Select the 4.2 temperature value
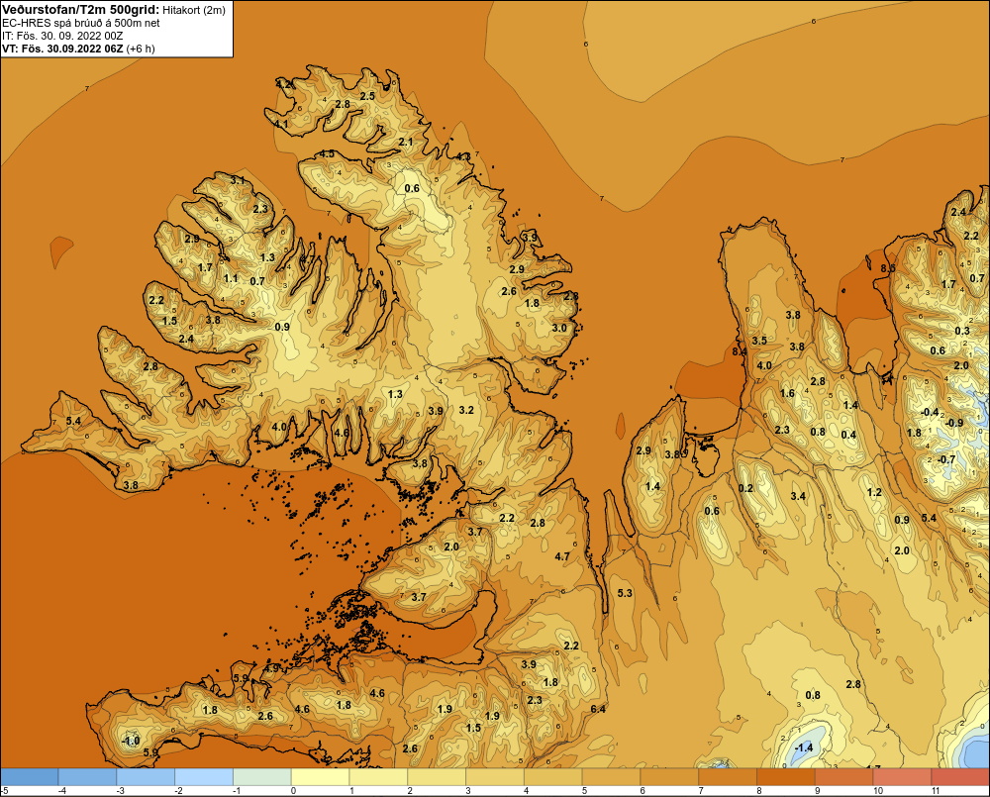 [x=283, y=84]
